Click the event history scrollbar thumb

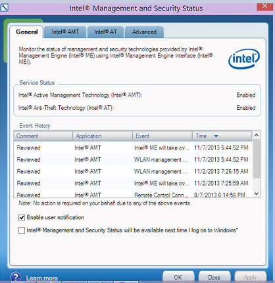[x=257, y=159]
